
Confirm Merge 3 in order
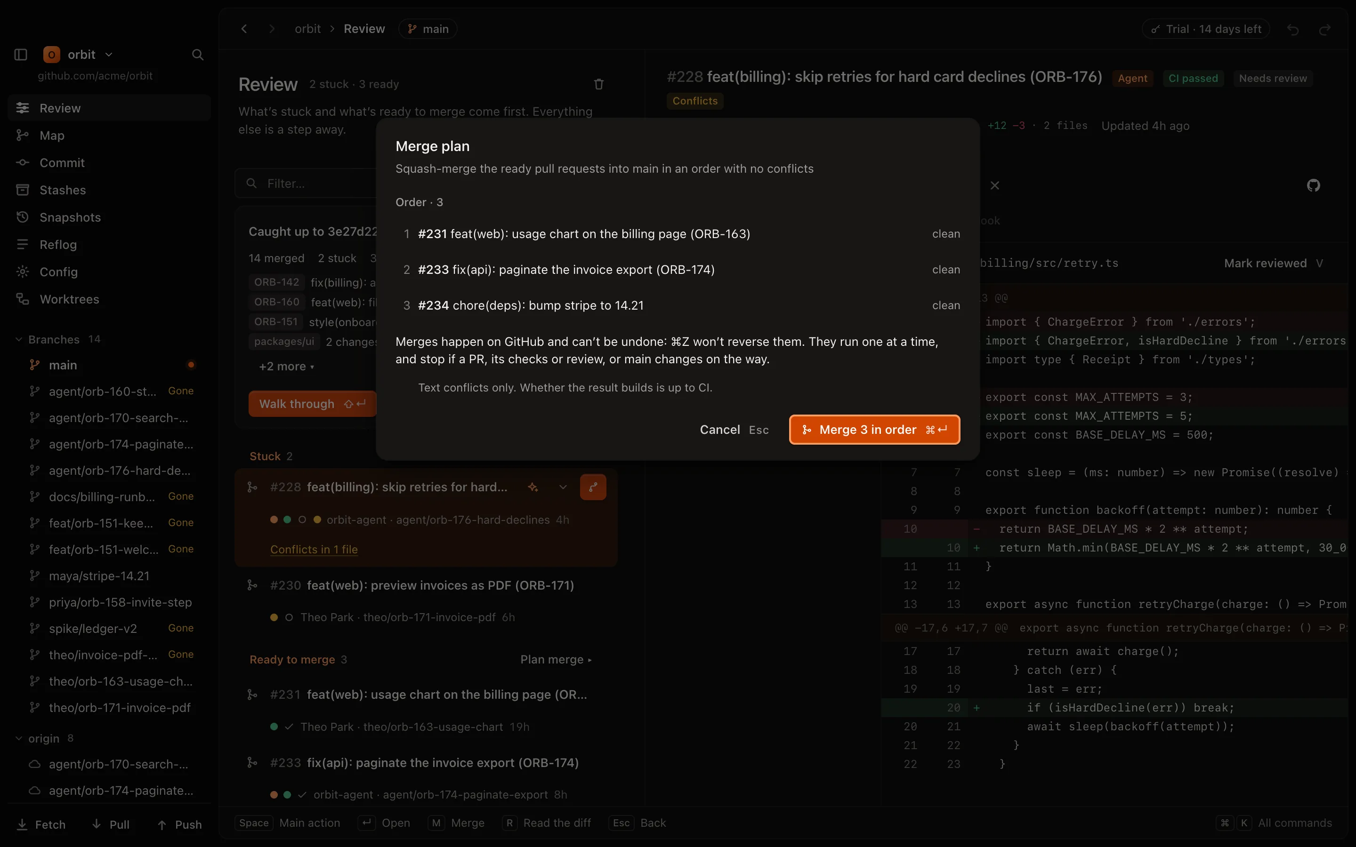tap(874, 430)
